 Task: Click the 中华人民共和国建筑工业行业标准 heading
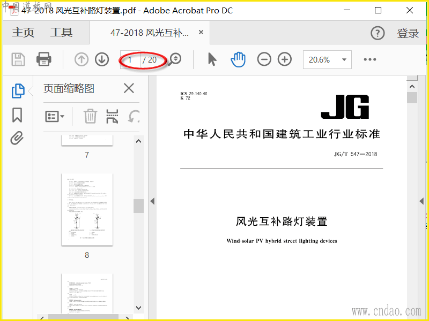[282, 134]
